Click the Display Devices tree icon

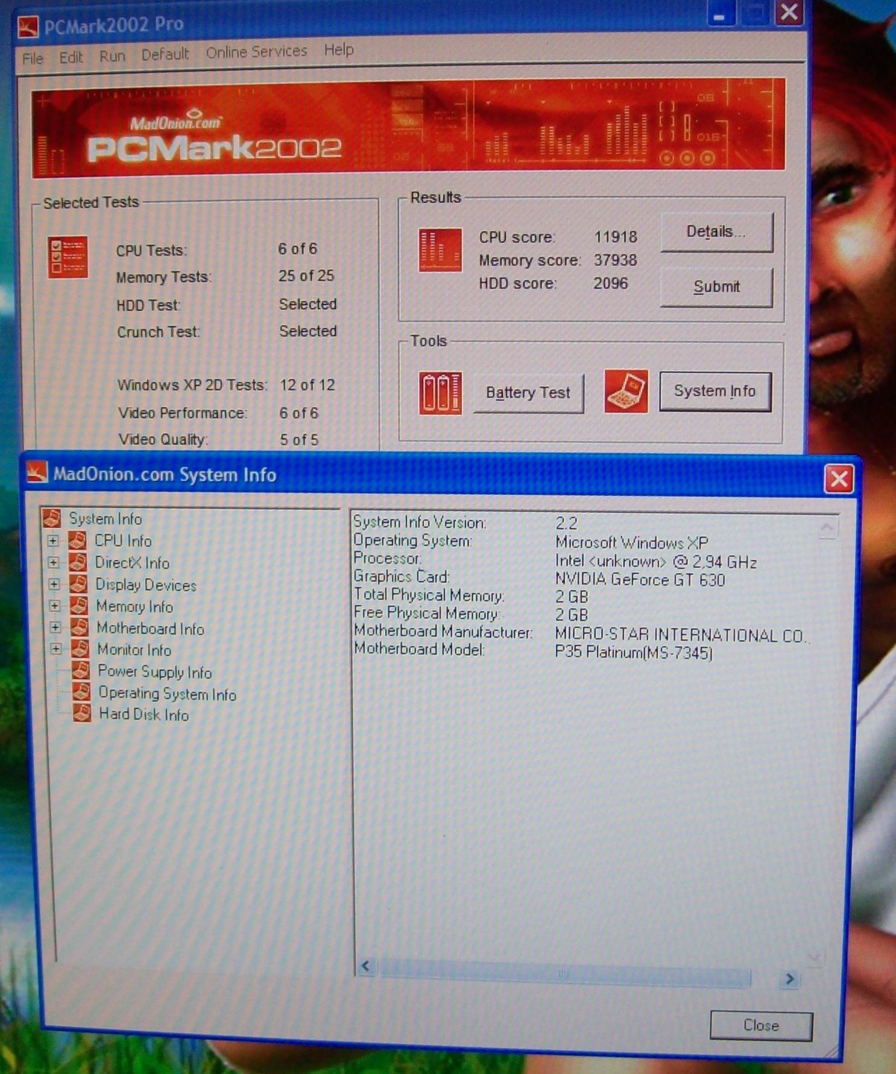78,584
